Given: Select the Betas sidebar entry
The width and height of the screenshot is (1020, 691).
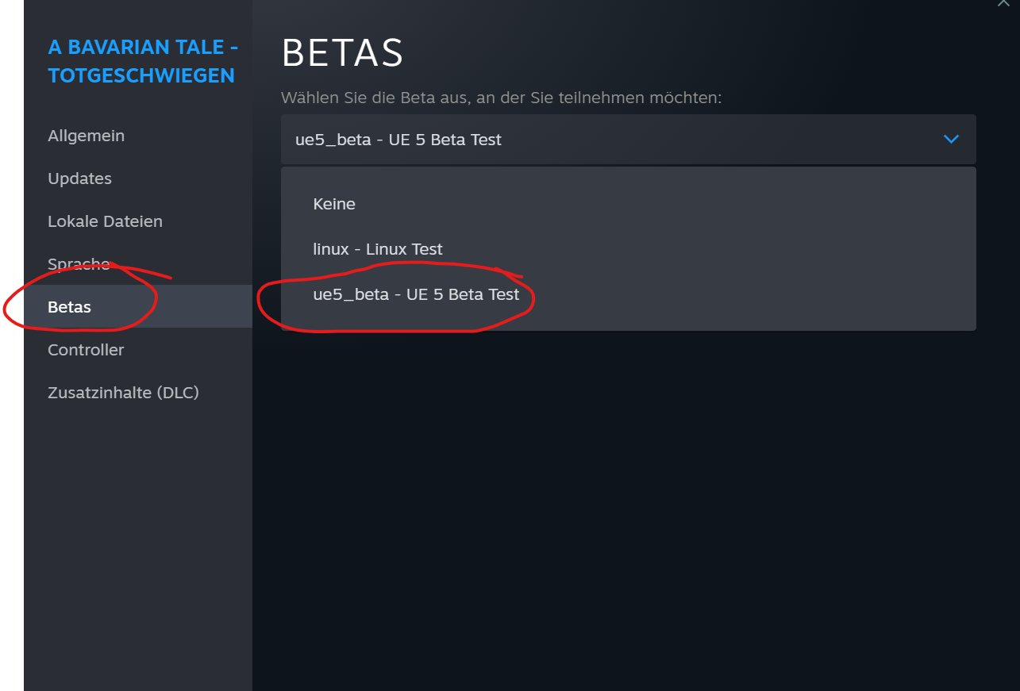Looking at the screenshot, I should click(70, 307).
